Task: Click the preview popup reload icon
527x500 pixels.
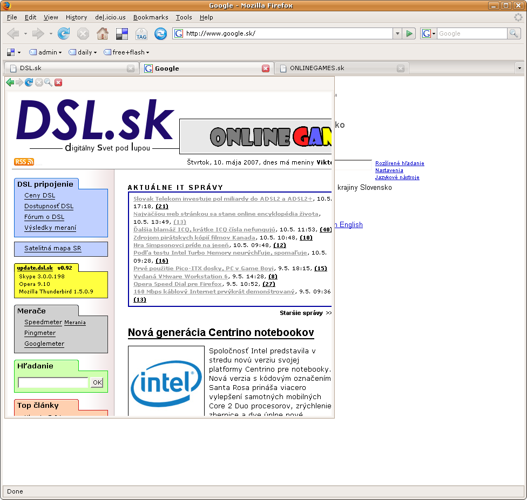Action: 29,83
